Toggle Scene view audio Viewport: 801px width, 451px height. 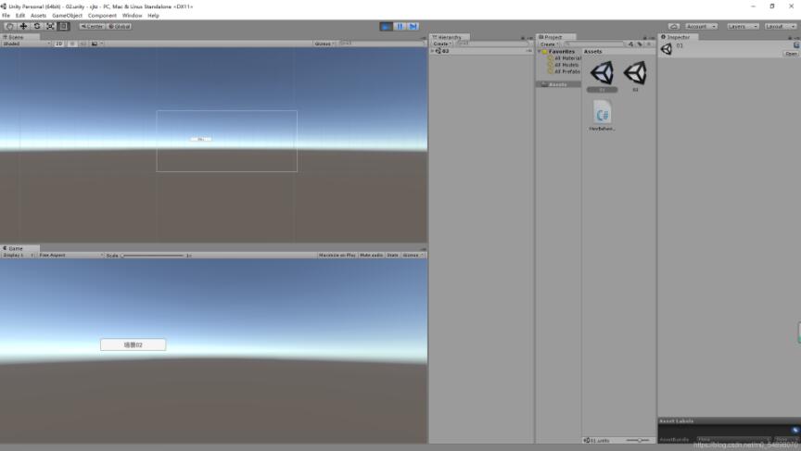(x=83, y=44)
